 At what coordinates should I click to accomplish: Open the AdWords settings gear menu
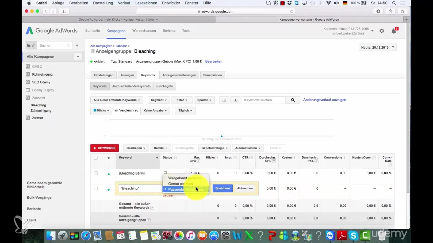point(382,31)
